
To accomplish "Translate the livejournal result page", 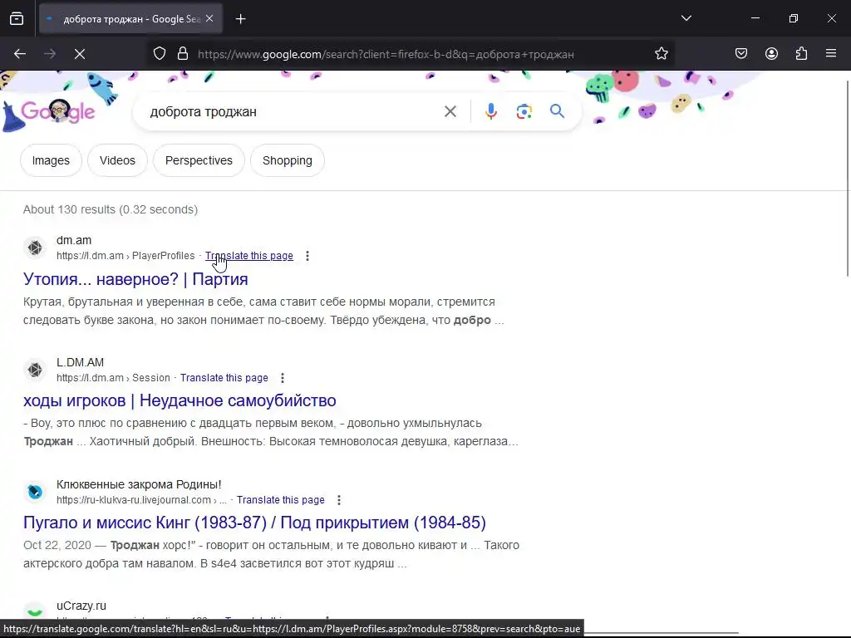I will pos(281,499).
